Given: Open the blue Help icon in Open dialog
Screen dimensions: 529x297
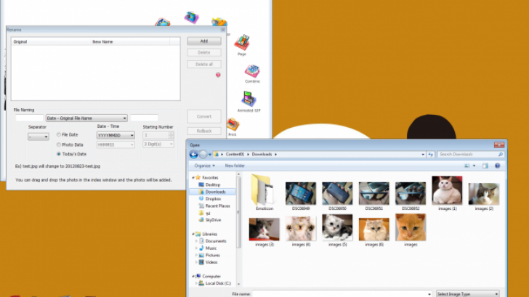Looking at the screenshot, I should pos(497,166).
